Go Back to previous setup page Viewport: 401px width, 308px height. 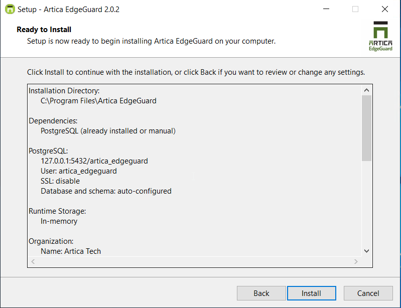pos(261,293)
